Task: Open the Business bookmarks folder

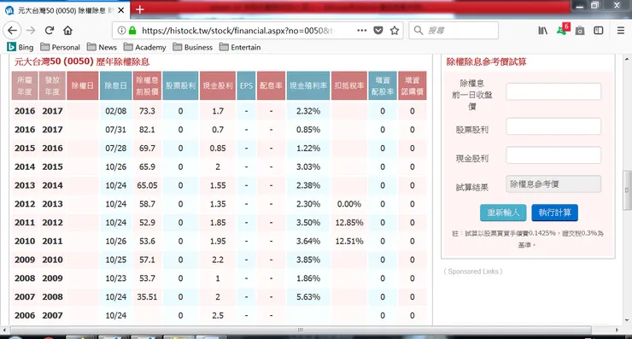Action: click(193, 47)
